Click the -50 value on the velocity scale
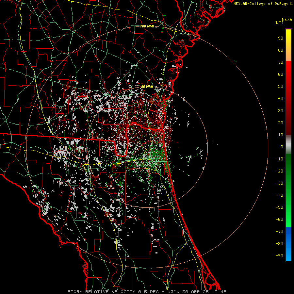This screenshot has width=294, height=294. pos(279,207)
